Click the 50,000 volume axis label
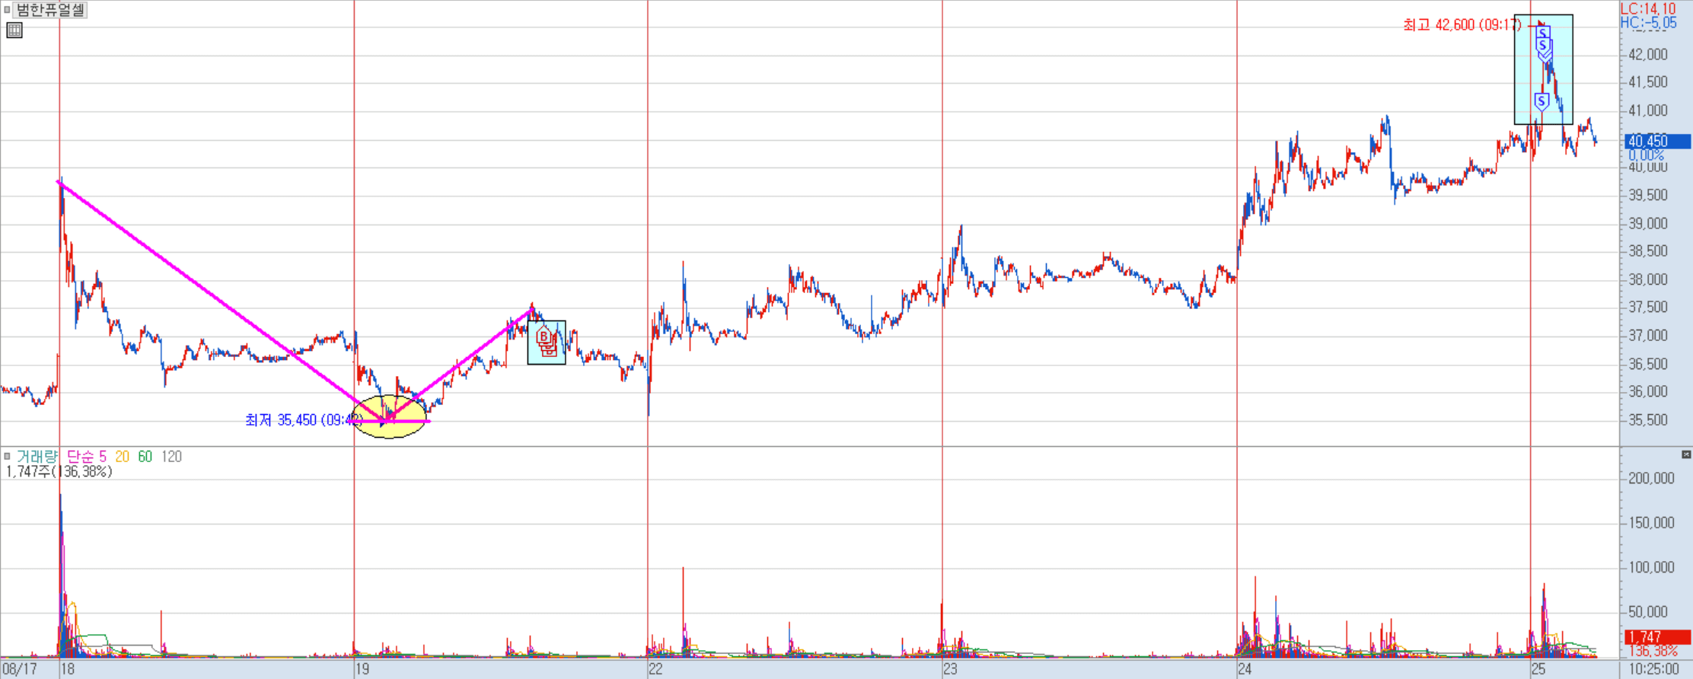Screen dimensions: 1693x679 pos(1648,612)
